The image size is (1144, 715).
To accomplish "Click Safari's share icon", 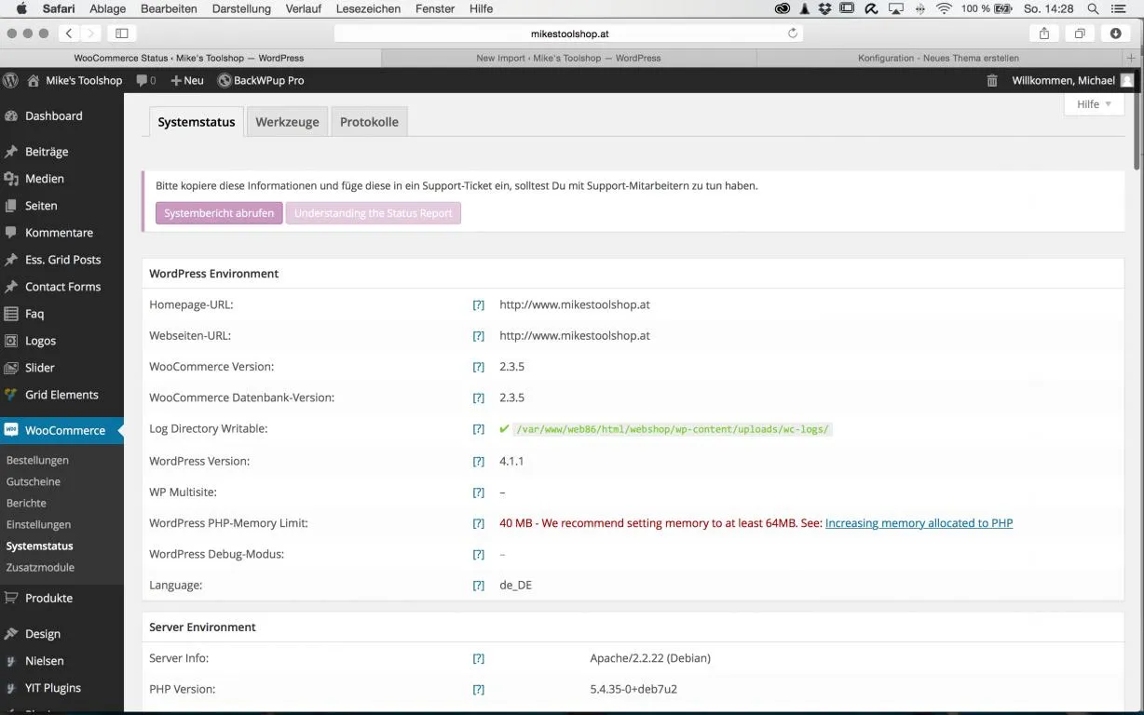I will [x=1044, y=33].
